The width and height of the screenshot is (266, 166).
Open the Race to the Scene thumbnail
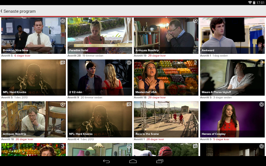[166, 119]
